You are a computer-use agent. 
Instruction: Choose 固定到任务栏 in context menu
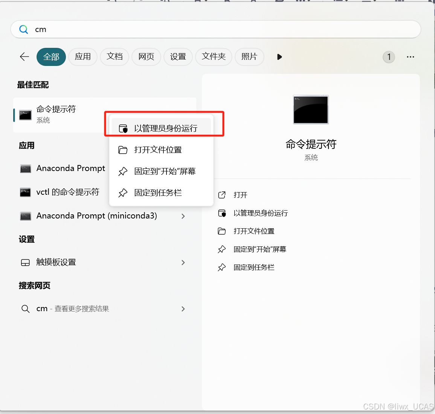click(161, 192)
